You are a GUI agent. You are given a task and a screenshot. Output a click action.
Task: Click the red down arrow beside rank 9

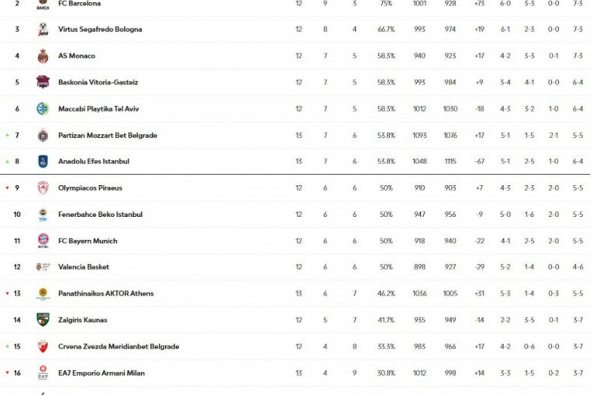click(x=8, y=188)
